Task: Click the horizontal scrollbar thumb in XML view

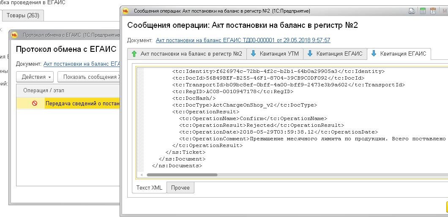Action: pos(182,175)
